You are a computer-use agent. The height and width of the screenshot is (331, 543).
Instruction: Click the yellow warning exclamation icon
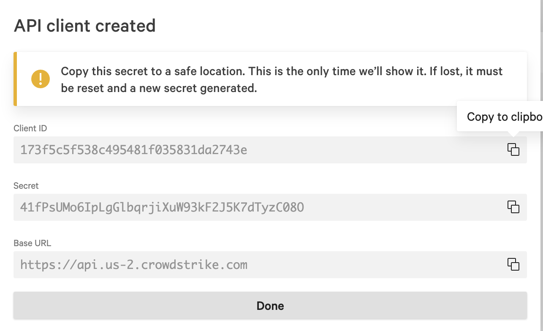pyautogui.click(x=41, y=79)
